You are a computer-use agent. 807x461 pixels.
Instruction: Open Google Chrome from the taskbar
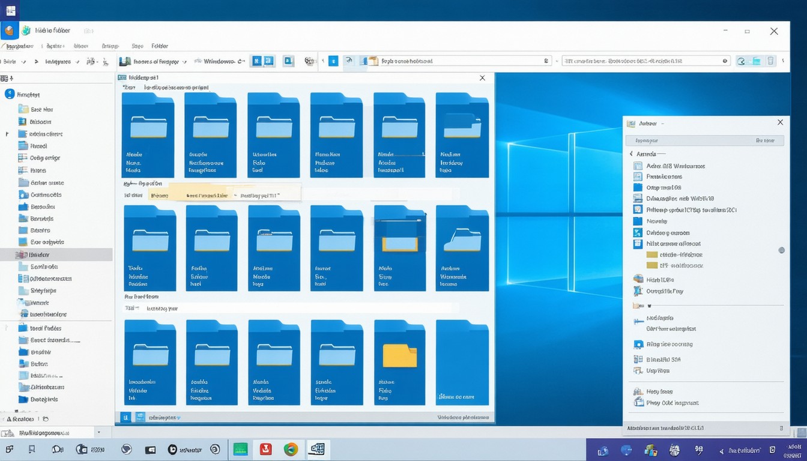click(x=291, y=449)
